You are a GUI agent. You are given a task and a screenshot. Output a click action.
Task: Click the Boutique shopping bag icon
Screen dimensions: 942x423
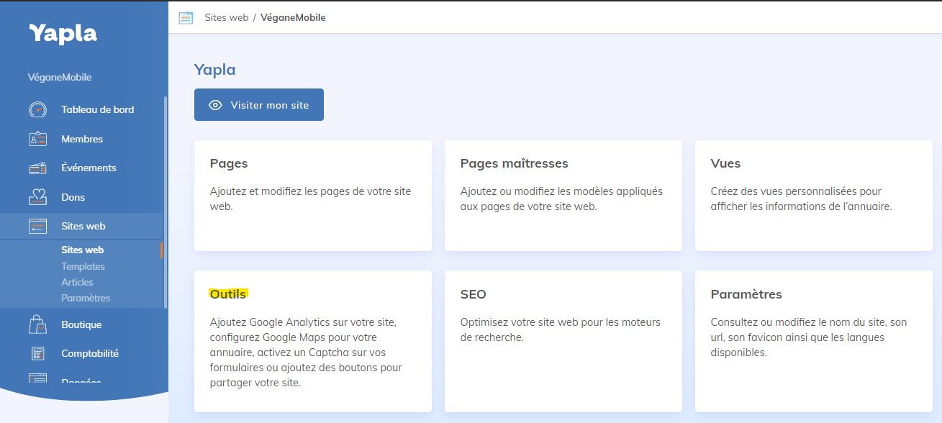tap(37, 324)
